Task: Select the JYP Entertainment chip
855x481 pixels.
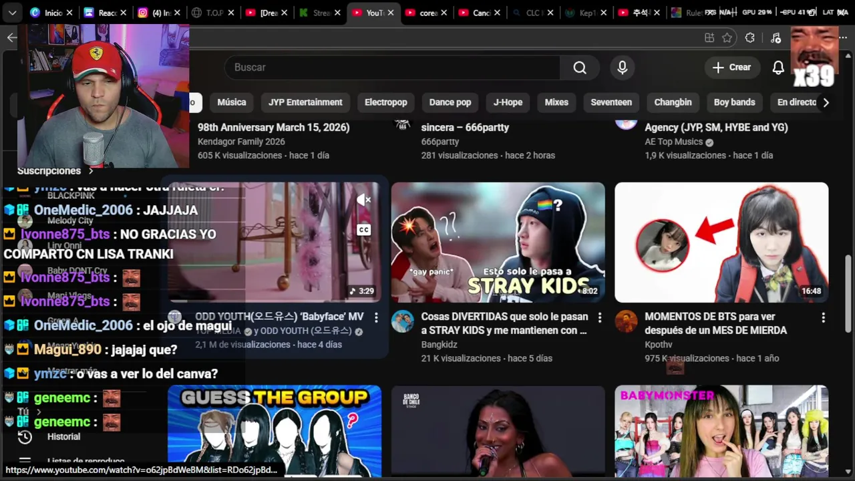Action: click(305, 102)
